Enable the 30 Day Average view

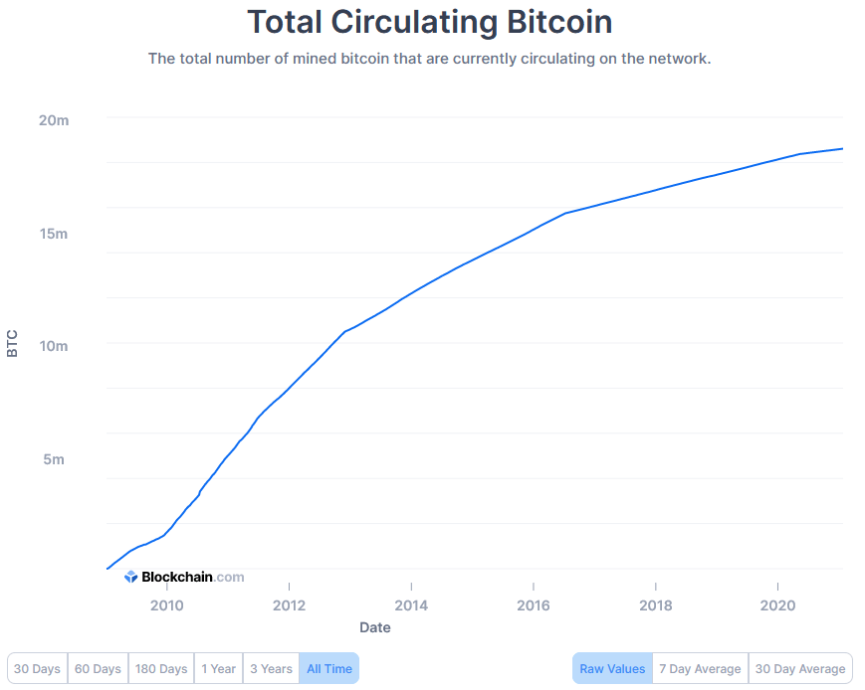799,668
